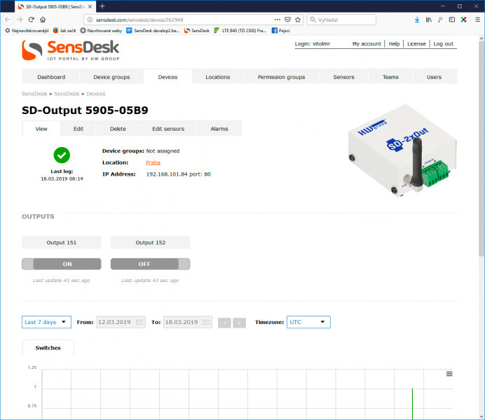This screenshot has height=420, width=485.
Task: Open the Sensors menu tab
Action: click(343, 77)
